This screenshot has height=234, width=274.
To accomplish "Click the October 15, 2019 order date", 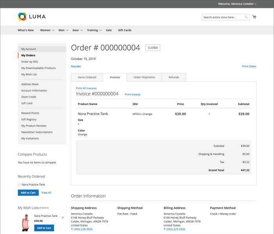I will 83,59.
